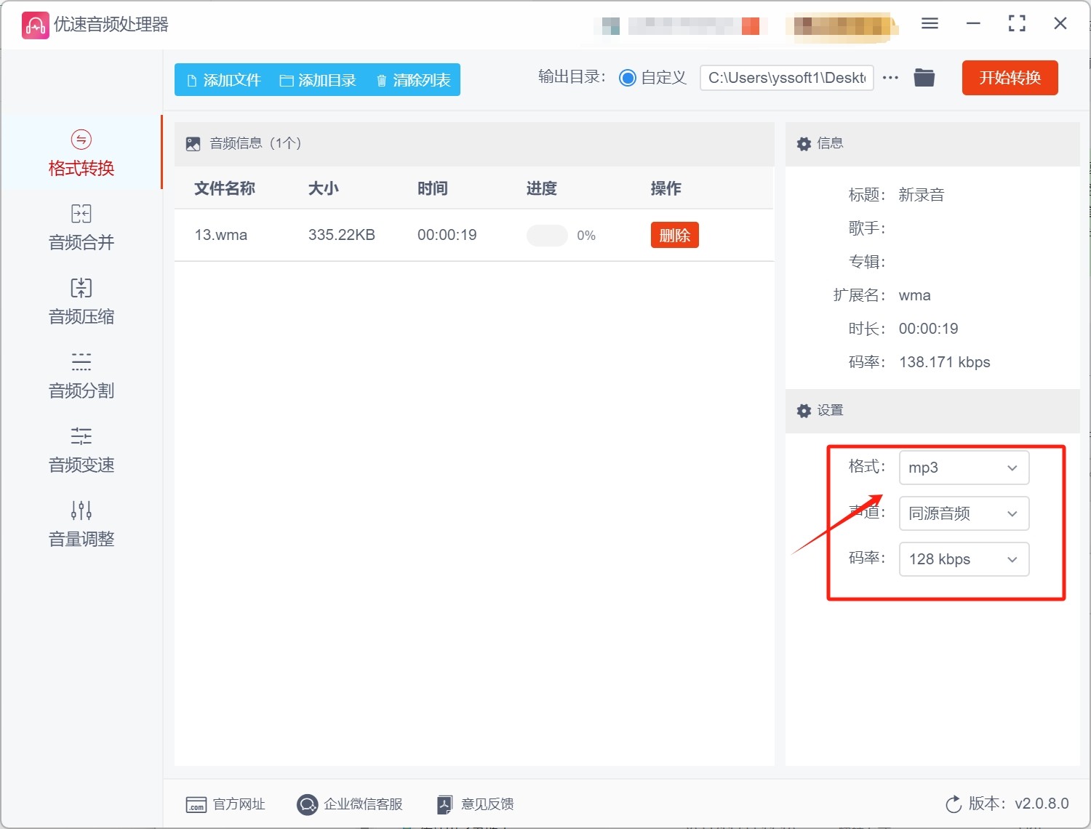
Task: Select the Custom (自定义) output radio button
Action: tap(627, 78)
